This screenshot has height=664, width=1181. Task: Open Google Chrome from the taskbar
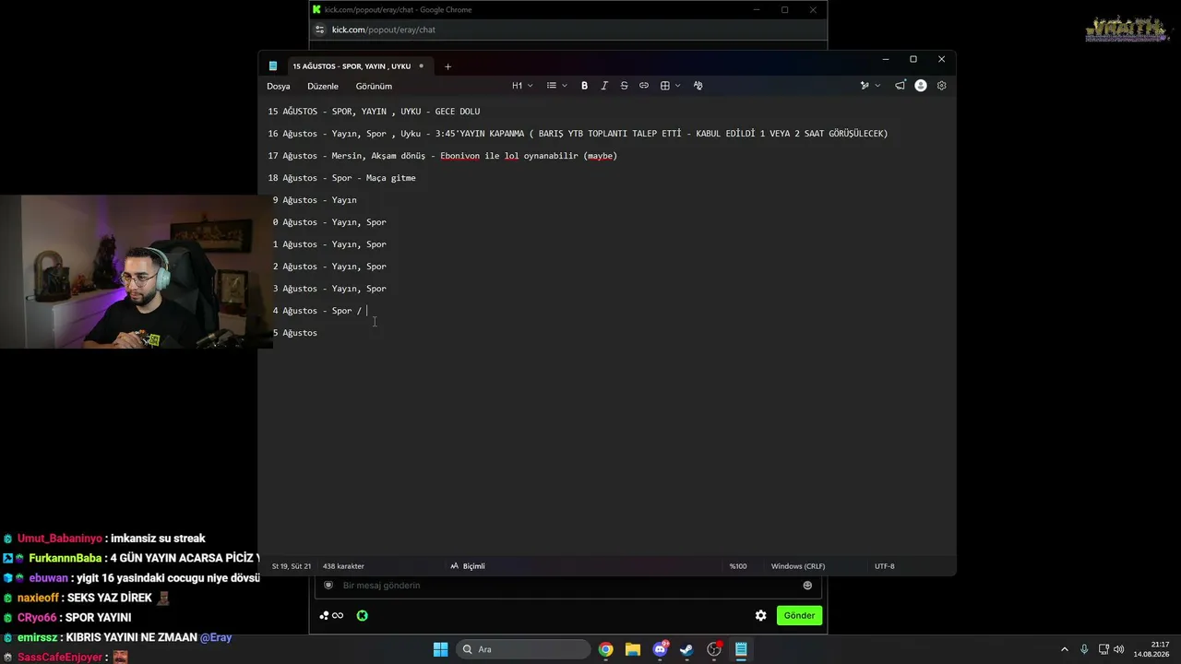[x=605, y=649]
